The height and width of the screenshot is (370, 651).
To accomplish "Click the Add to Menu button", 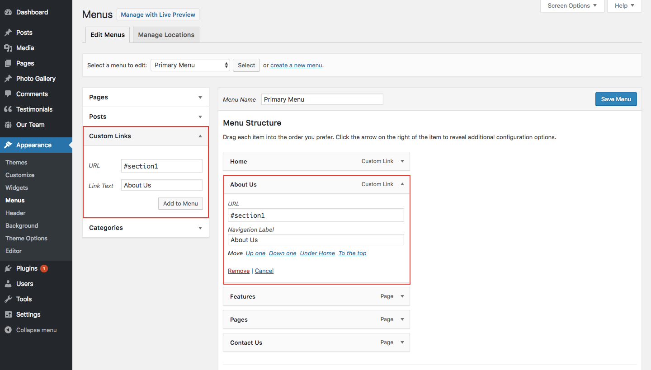I will pyautogui.click(x=180, y=203).
